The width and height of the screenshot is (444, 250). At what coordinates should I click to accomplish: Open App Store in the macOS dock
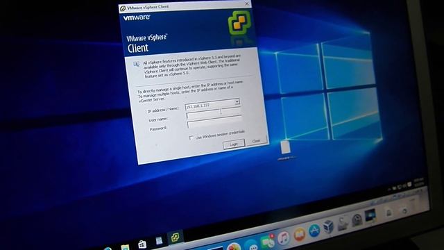pos(314,231)
